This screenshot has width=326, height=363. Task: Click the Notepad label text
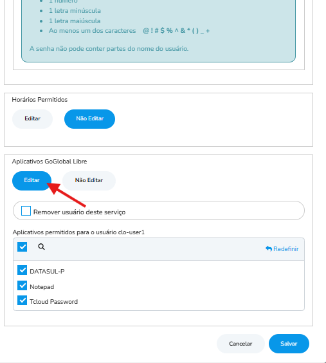point(42,287)
